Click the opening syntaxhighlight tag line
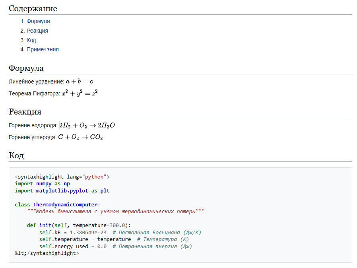 (62, 177)
